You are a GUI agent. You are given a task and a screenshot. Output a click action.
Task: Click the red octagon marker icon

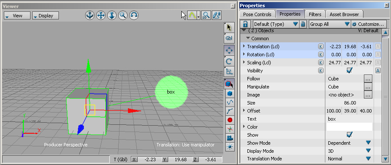[230, 120]
